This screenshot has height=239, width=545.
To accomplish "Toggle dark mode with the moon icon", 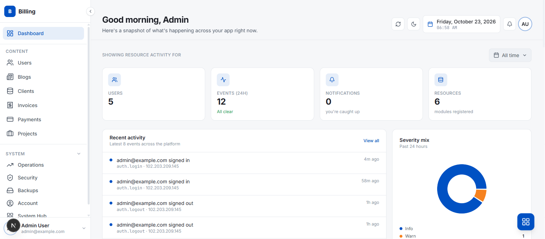I will (x=414, y=24).
